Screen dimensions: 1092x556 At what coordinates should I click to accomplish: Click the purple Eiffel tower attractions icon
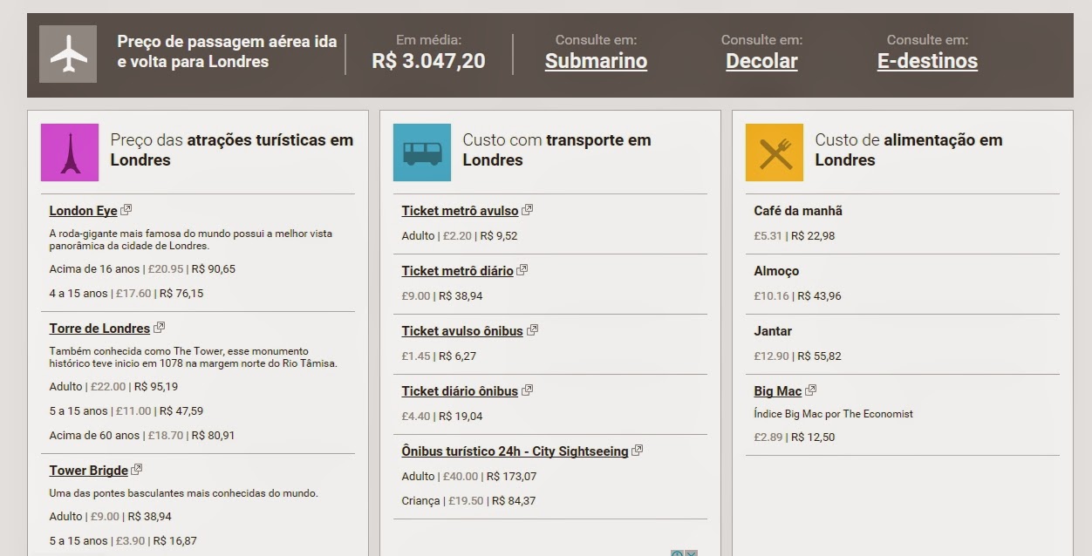pos(70,153)
